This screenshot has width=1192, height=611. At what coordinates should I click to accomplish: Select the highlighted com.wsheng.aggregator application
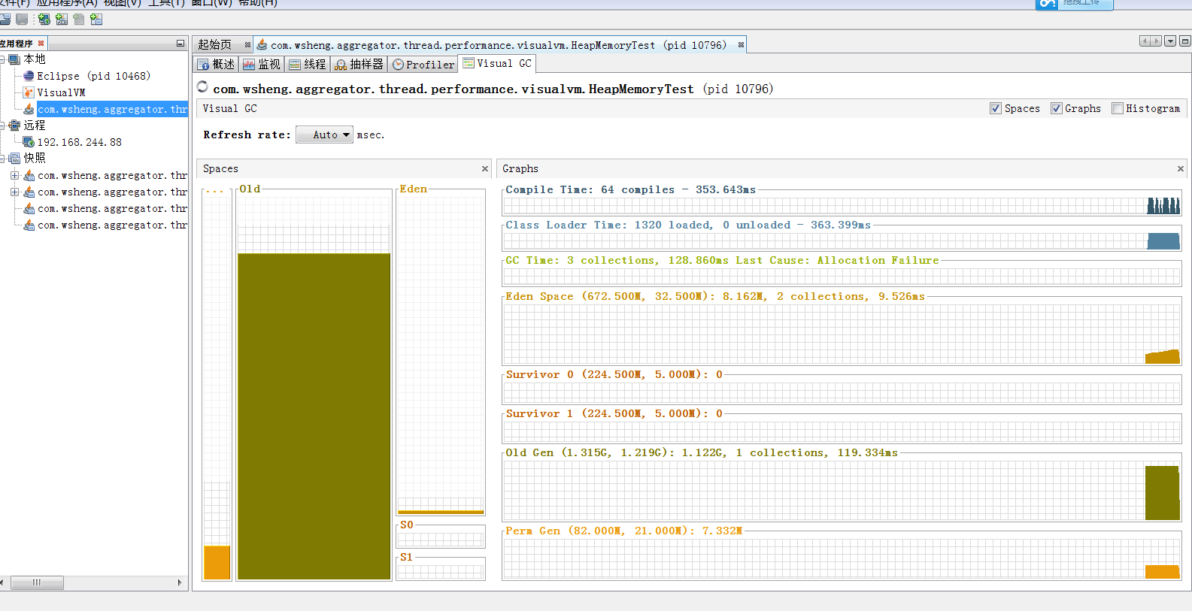click(113, 109)
